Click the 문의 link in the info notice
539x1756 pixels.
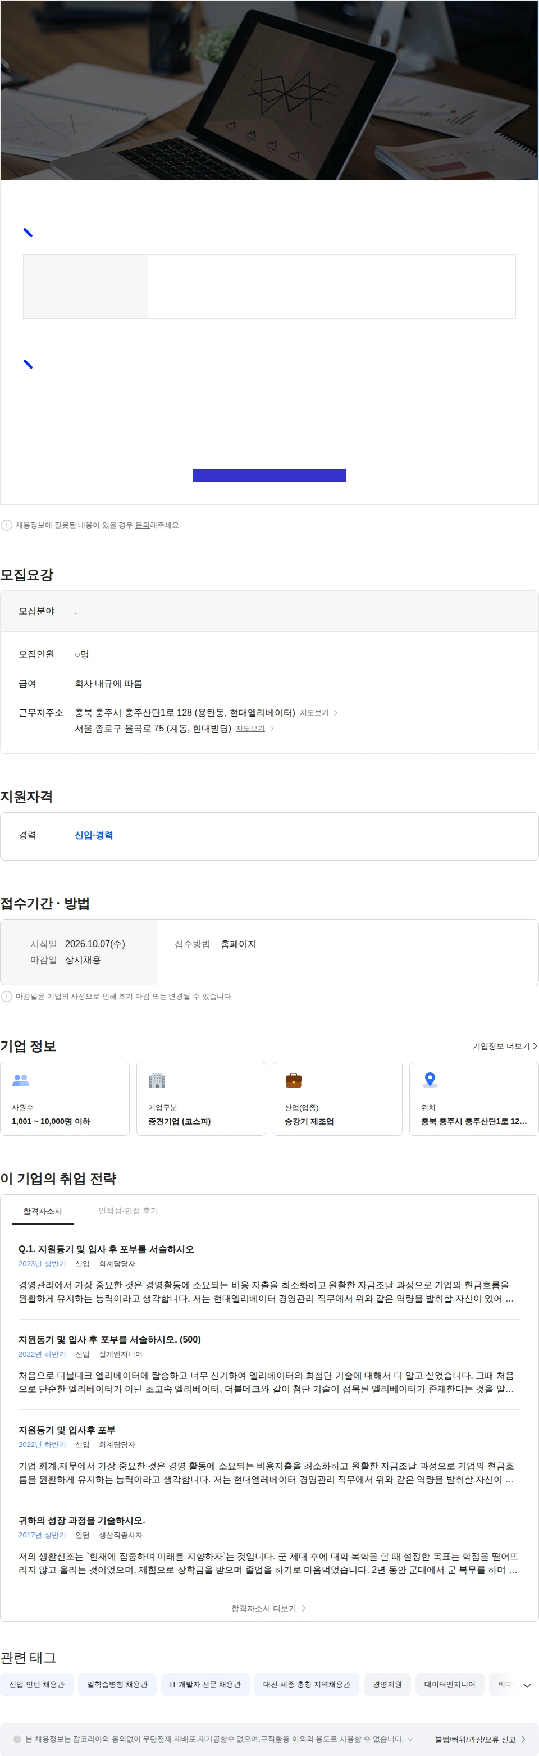[x=141, y=525]
